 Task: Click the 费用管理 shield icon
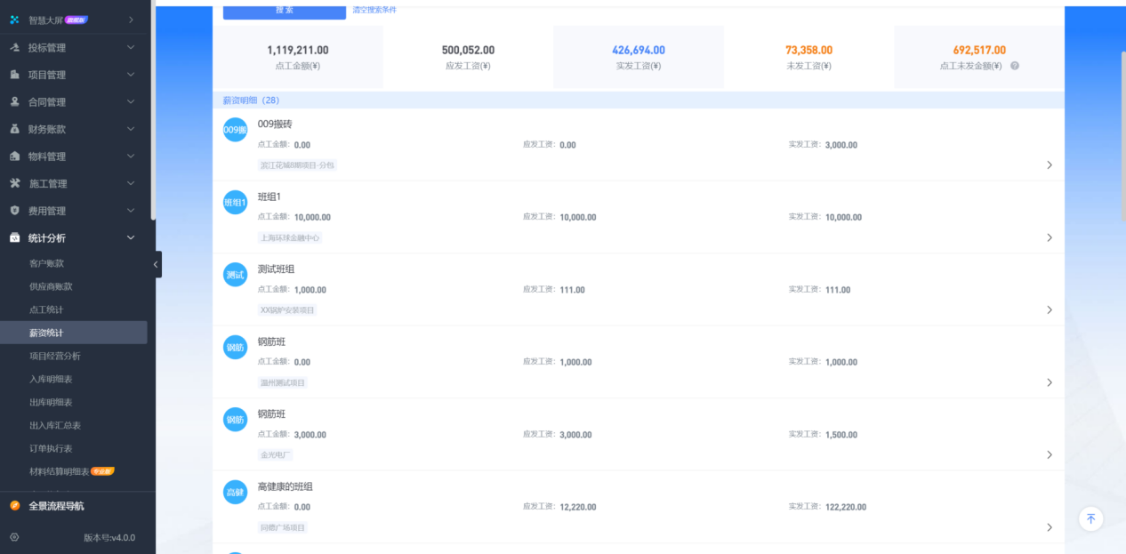point(14,211)
